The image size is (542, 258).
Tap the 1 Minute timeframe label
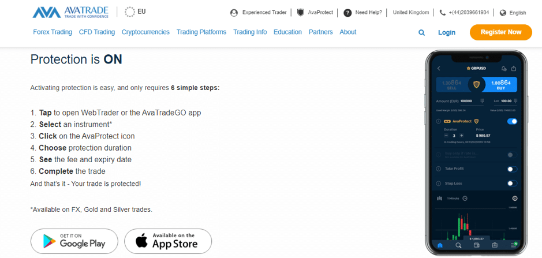[x=453, y=199]
